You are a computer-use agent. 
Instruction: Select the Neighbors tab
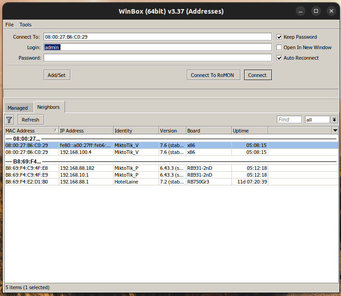(49, 107)
